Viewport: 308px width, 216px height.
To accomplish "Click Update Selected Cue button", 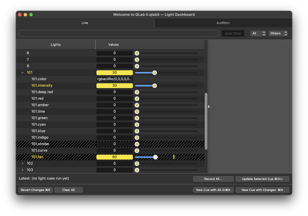I will coord(262,179).
